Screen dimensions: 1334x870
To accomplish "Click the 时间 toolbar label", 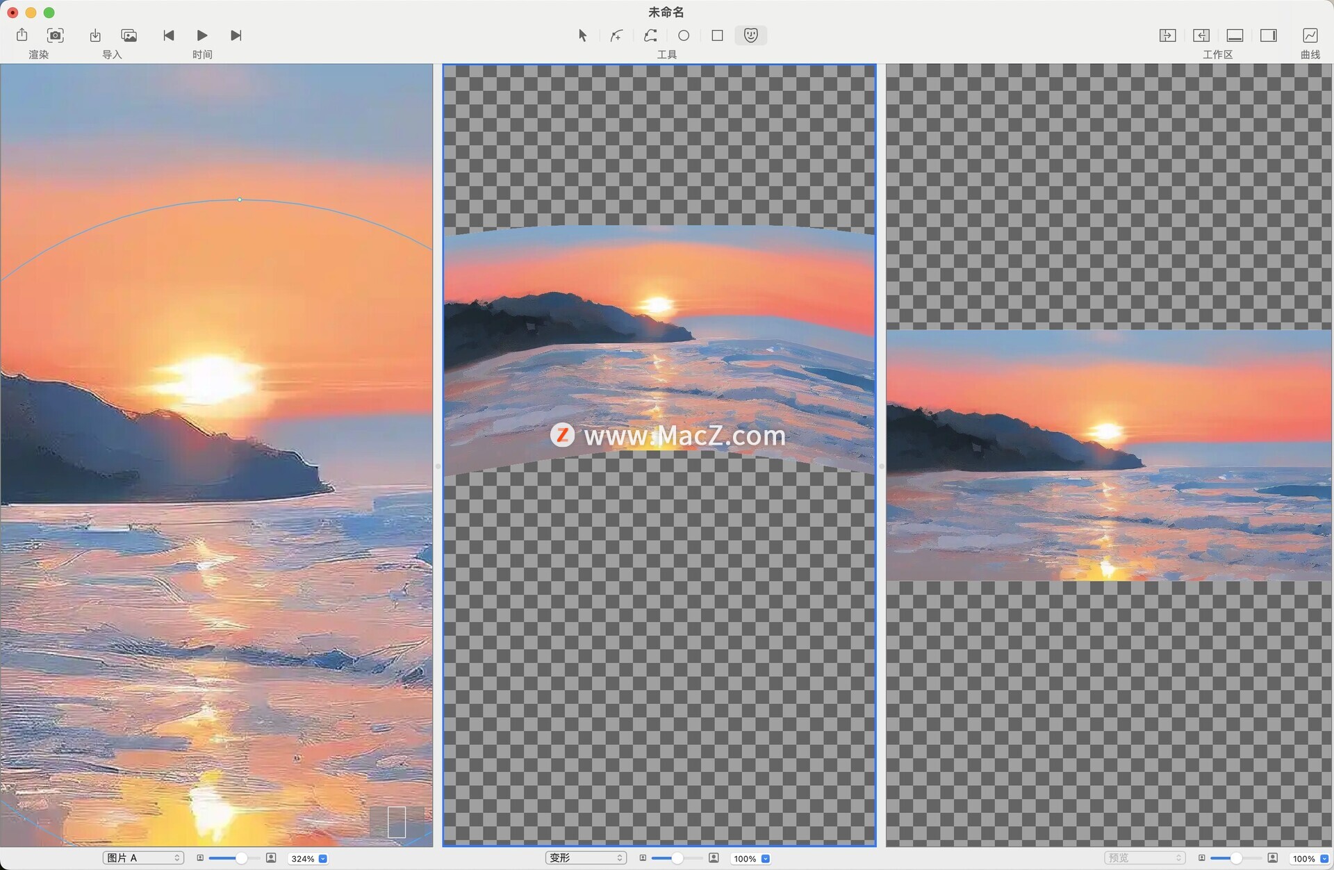I will [202, 54].
